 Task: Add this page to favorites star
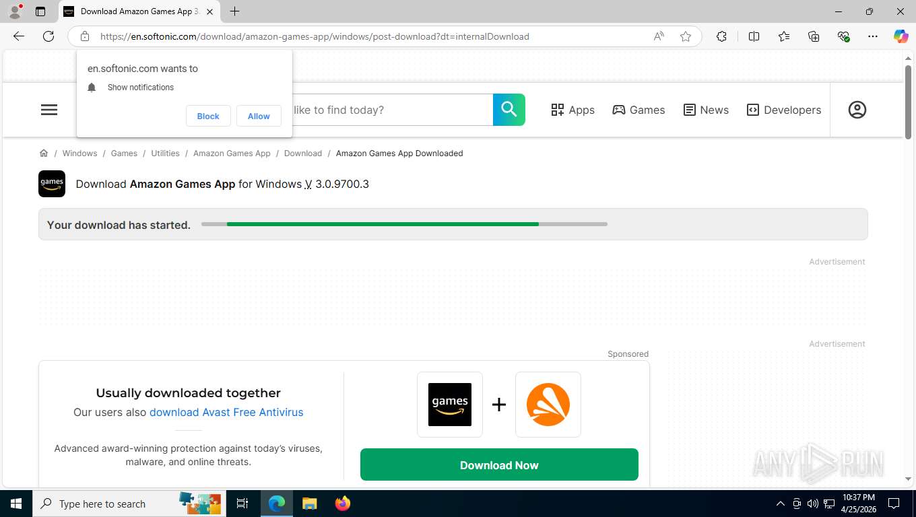pos(686,36)
